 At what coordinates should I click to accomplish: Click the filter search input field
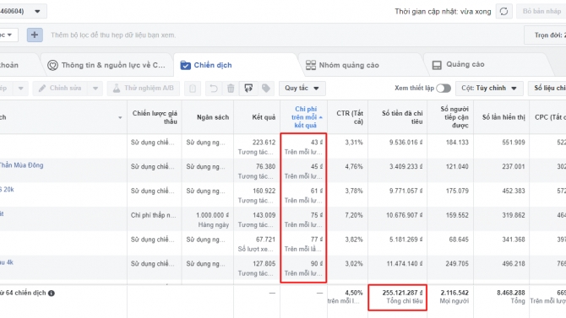(x=112, y=35)
